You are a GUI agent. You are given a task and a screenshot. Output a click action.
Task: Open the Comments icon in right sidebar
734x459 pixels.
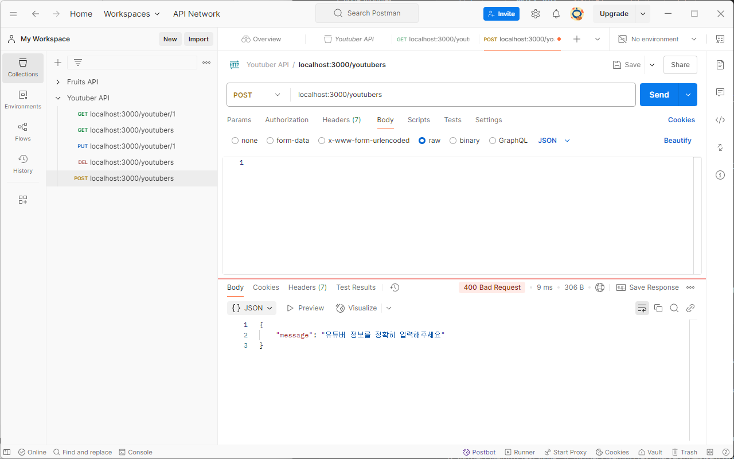pyautogui.click(x=720, y=92)
